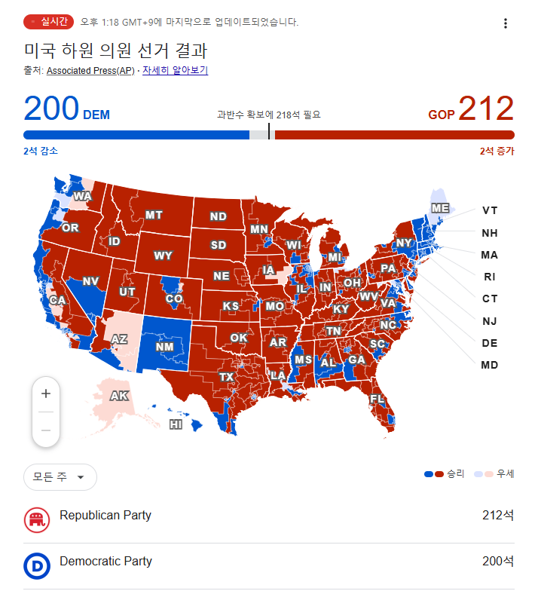Select Hawaii on the map

click(x=176, y=424)
